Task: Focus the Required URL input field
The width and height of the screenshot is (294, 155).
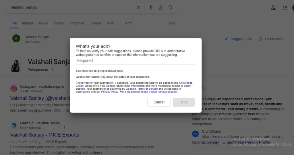Action: [x=136, y=61]
